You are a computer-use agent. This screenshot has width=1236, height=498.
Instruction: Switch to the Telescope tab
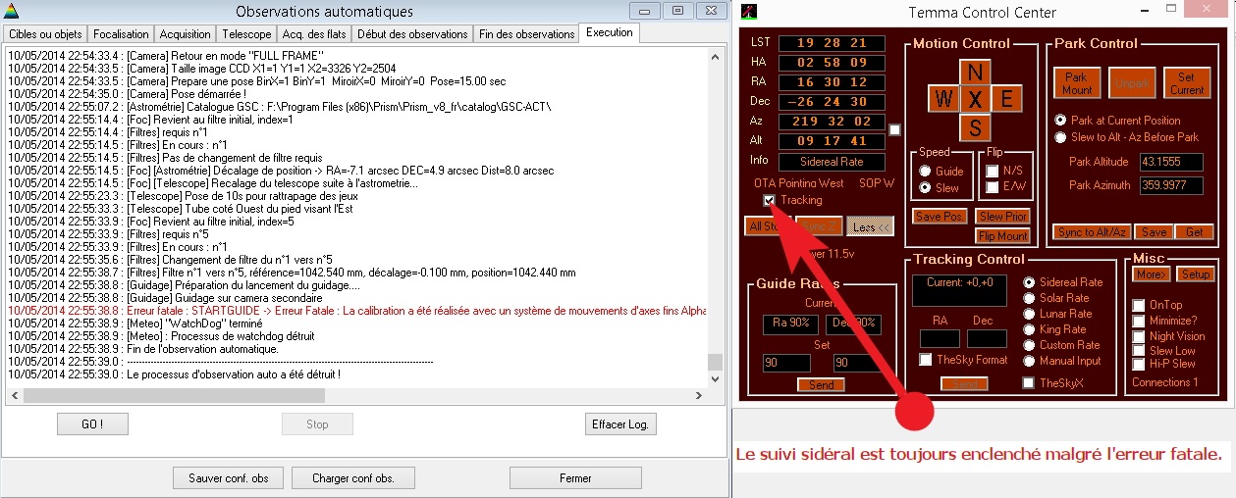(246, 34)
